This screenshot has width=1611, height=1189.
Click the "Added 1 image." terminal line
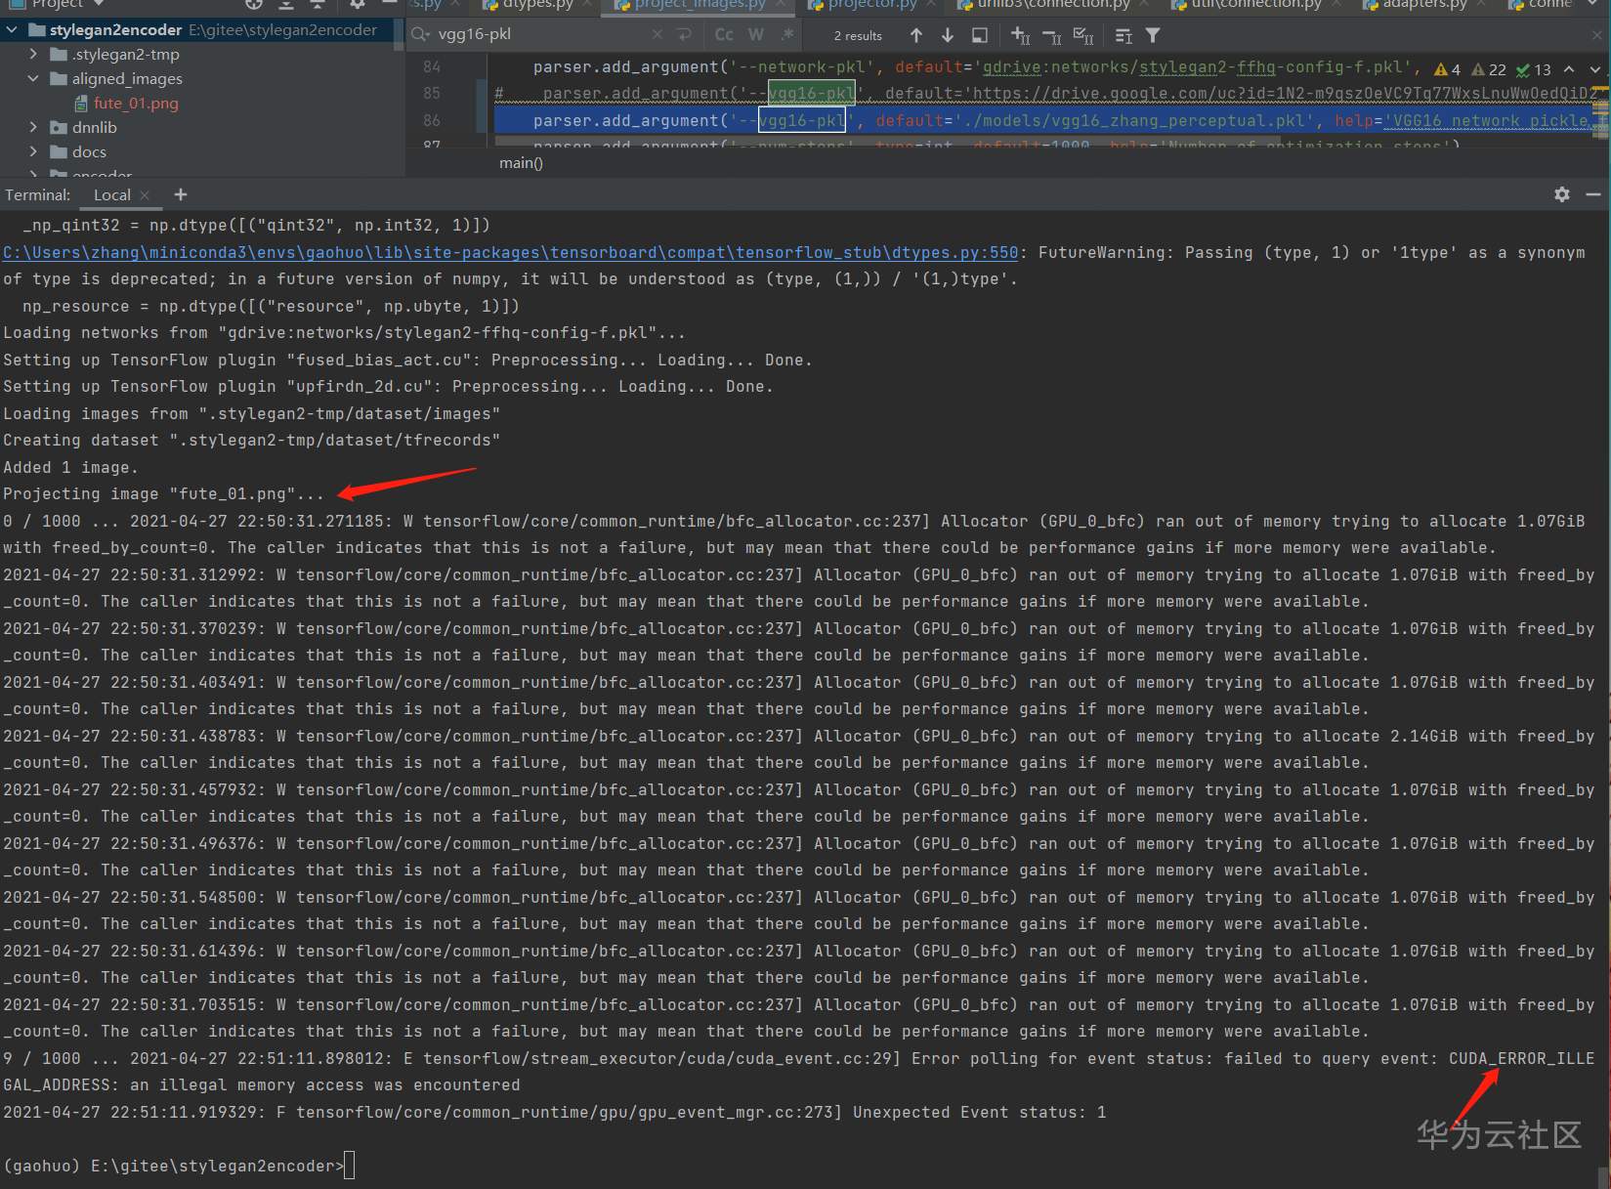click(x=70, y=467)
